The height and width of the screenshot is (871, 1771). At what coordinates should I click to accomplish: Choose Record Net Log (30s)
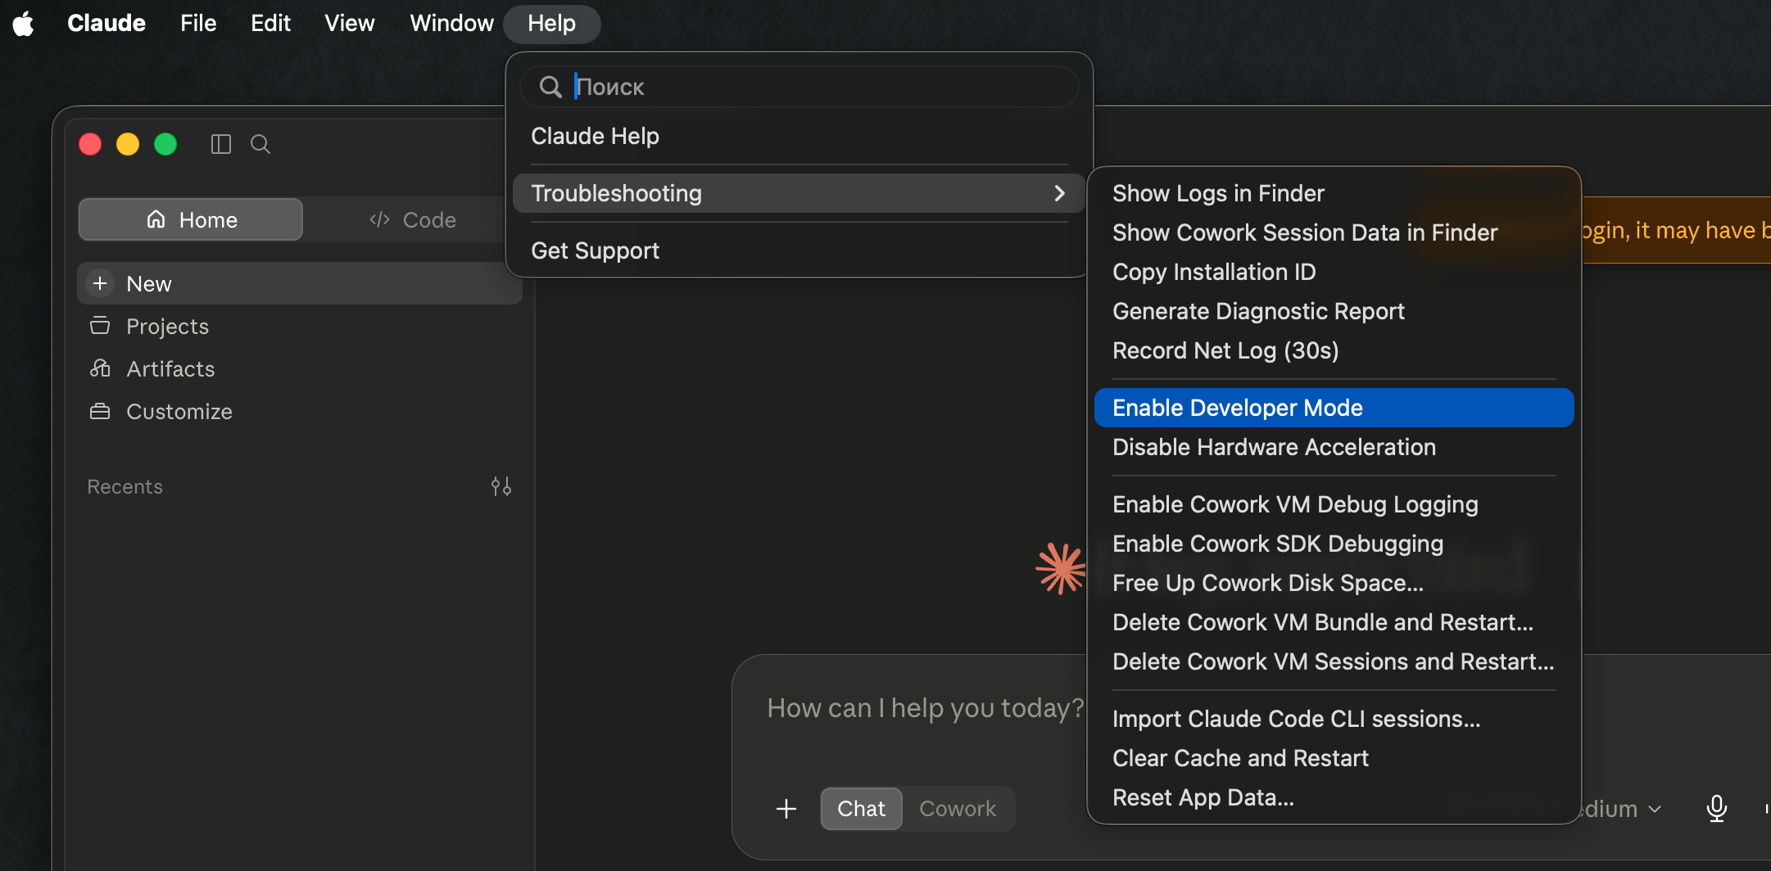point(1334,350)
